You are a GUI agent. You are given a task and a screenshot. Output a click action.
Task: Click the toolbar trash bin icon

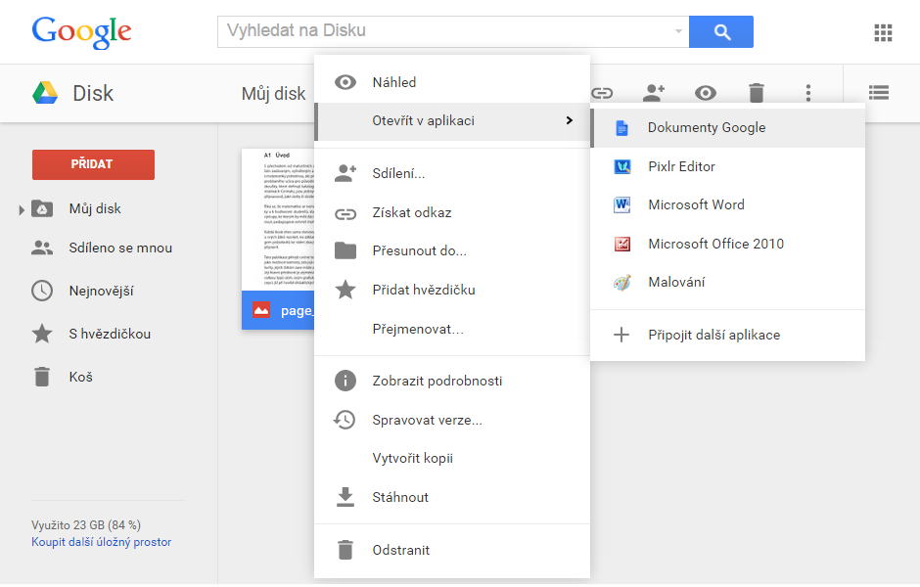[757, 93]
